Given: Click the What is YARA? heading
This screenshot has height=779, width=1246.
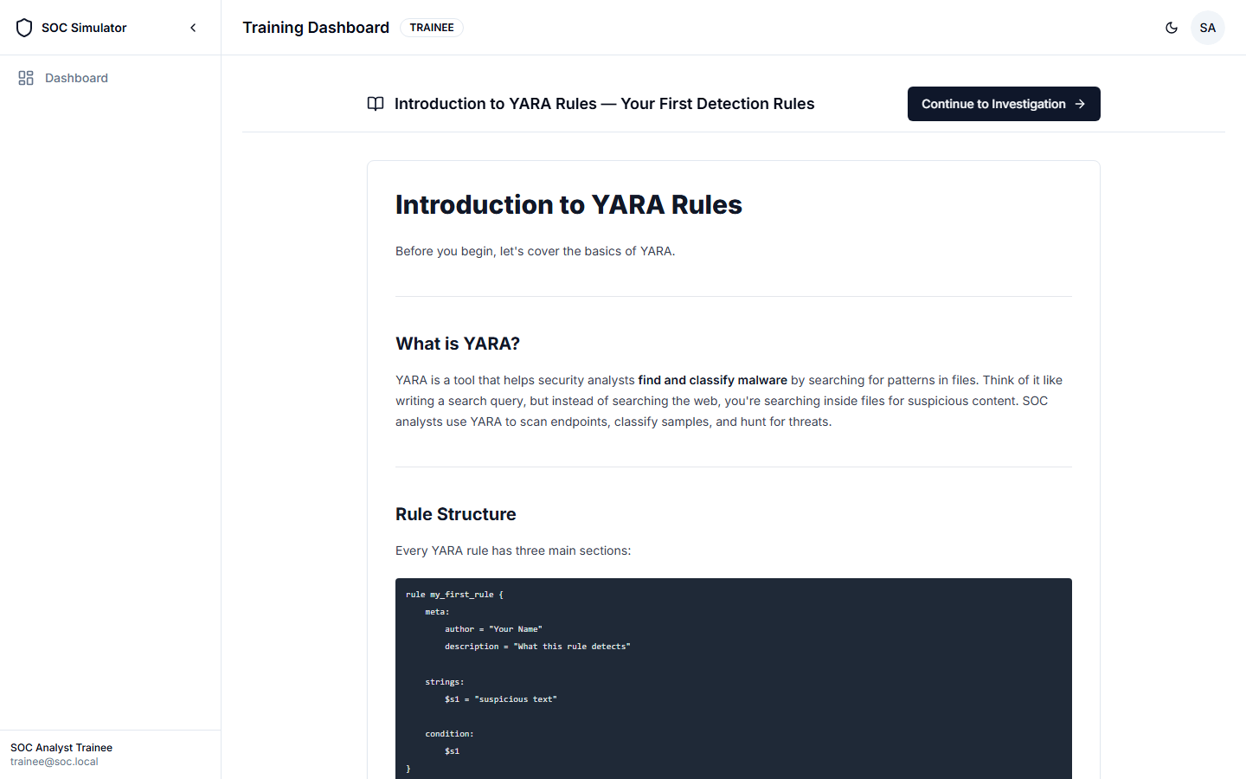Looking at the screenshot, I should tap(458, 344).
